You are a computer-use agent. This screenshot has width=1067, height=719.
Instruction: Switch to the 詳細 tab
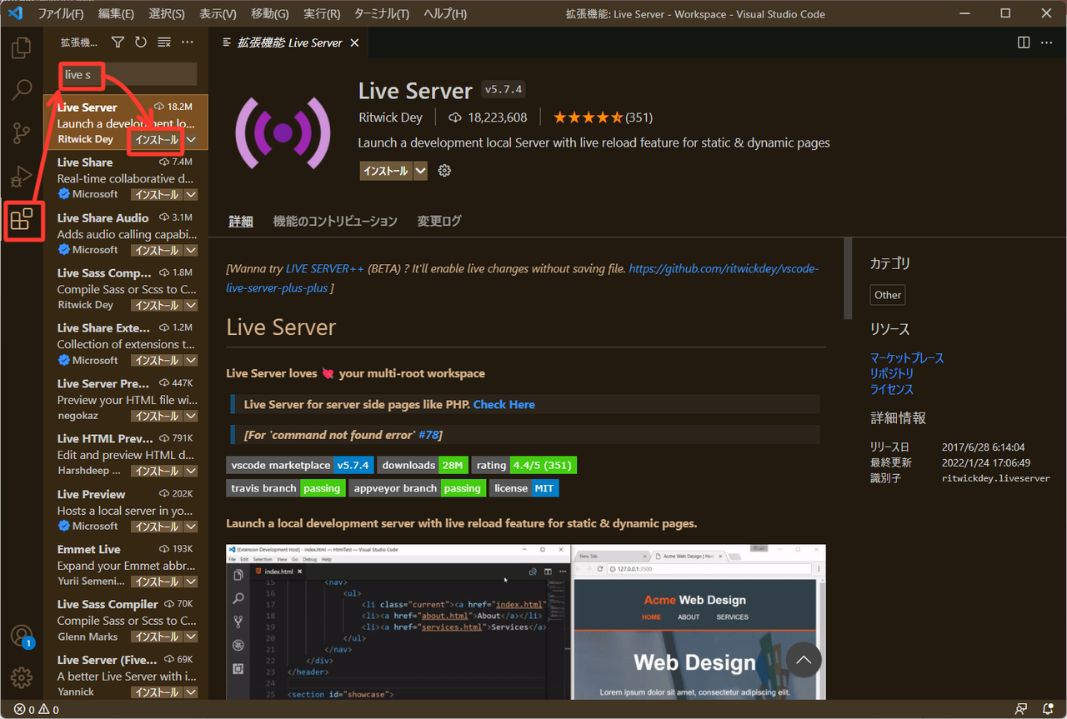point(241,222)
